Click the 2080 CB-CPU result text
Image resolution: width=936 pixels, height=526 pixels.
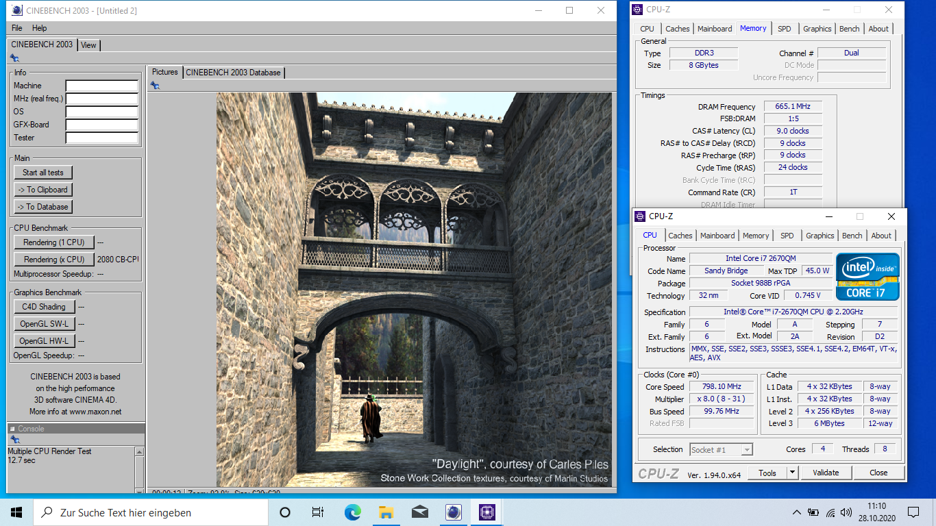coord(118,260)
